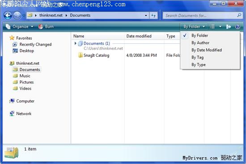Select Documents in the address breadcrumb
Screen dimensions: 246x164
80,15
